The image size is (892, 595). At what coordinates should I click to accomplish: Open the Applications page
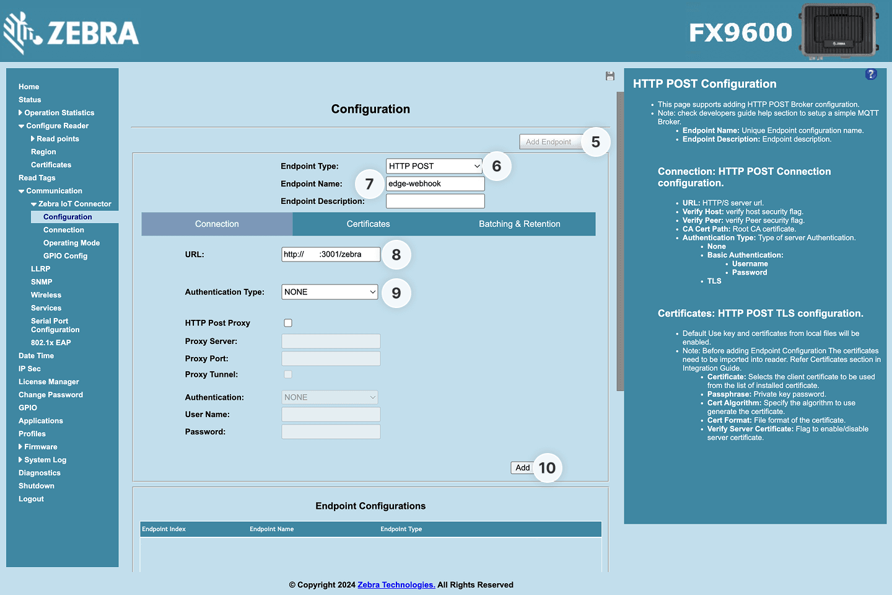(41, 421)
